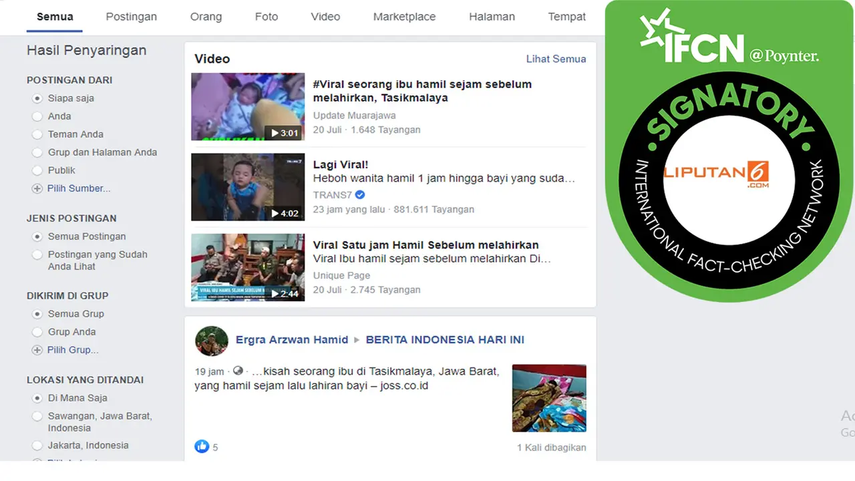
Task: Select Jakarta, Indonesia location filter
Action: [37, 446]
